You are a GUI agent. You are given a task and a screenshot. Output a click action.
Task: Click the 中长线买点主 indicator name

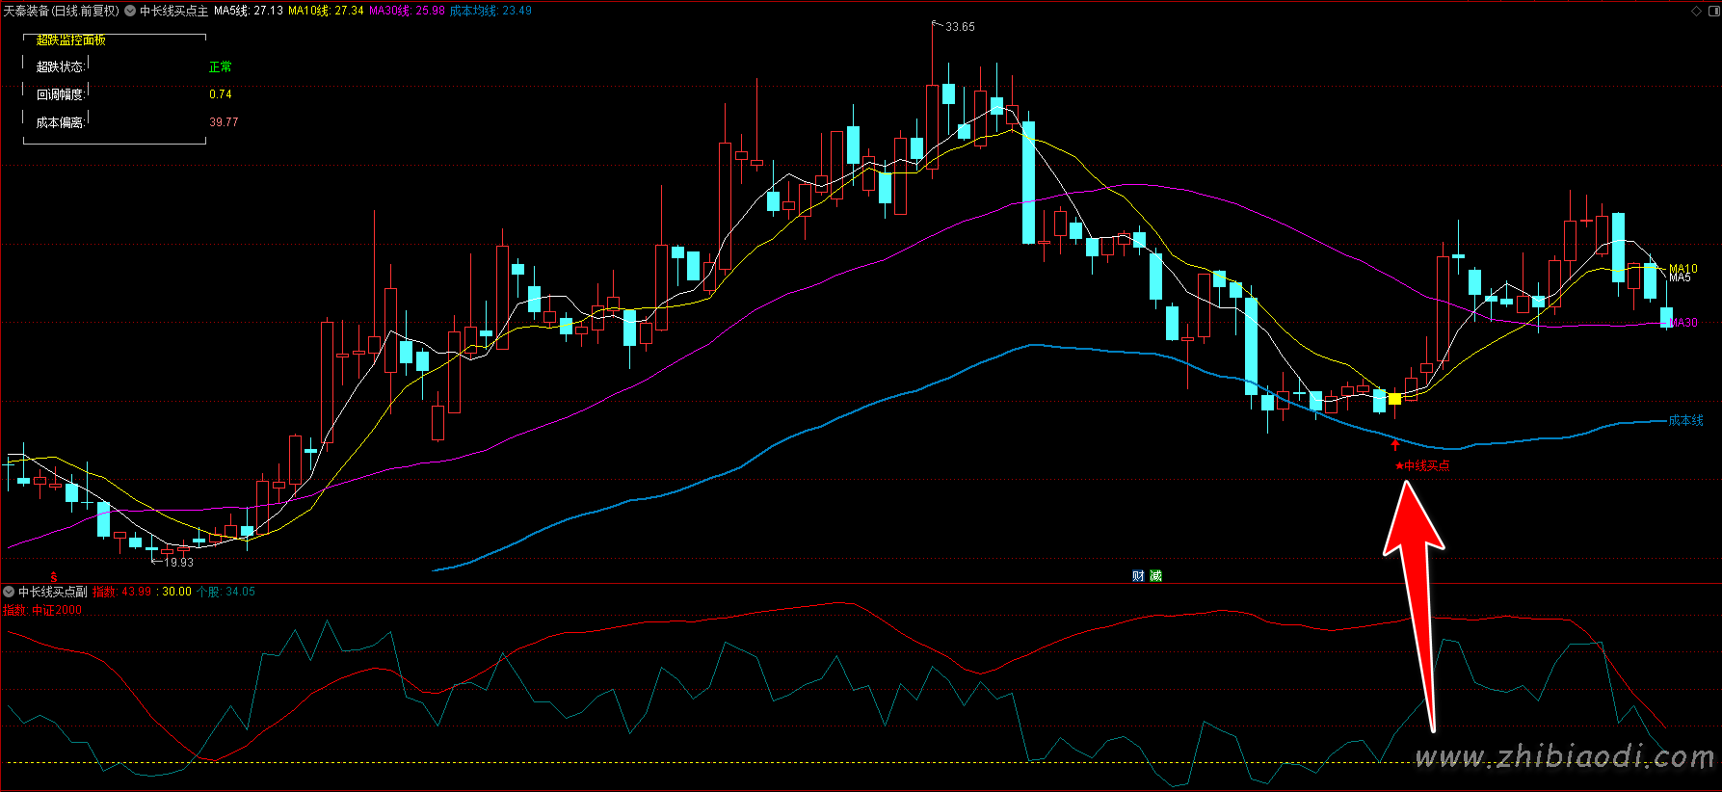(x=173, y=11)
